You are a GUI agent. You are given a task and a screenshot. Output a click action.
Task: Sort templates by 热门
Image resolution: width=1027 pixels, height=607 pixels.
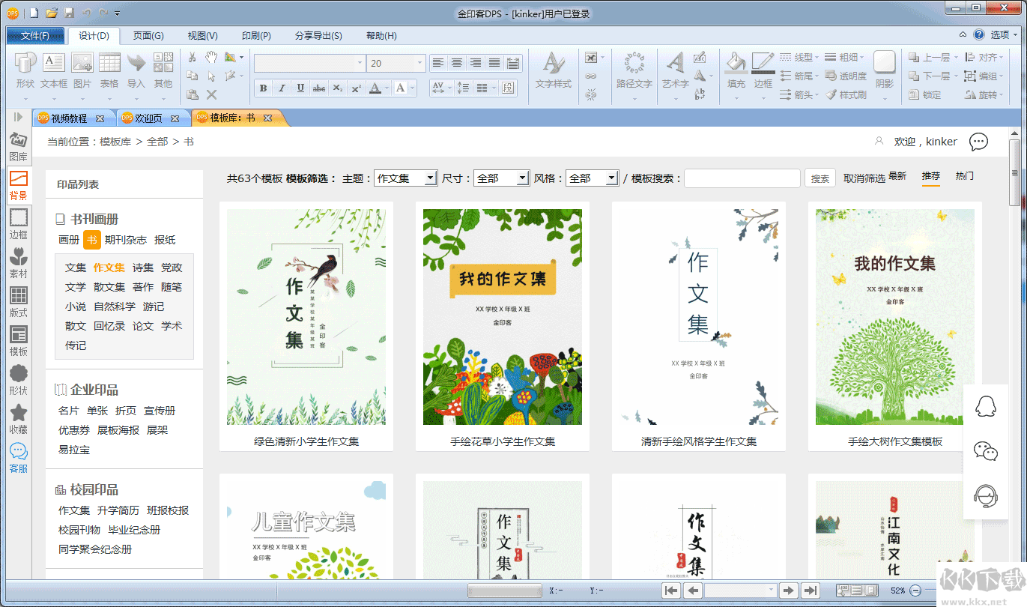pos(965,176)
